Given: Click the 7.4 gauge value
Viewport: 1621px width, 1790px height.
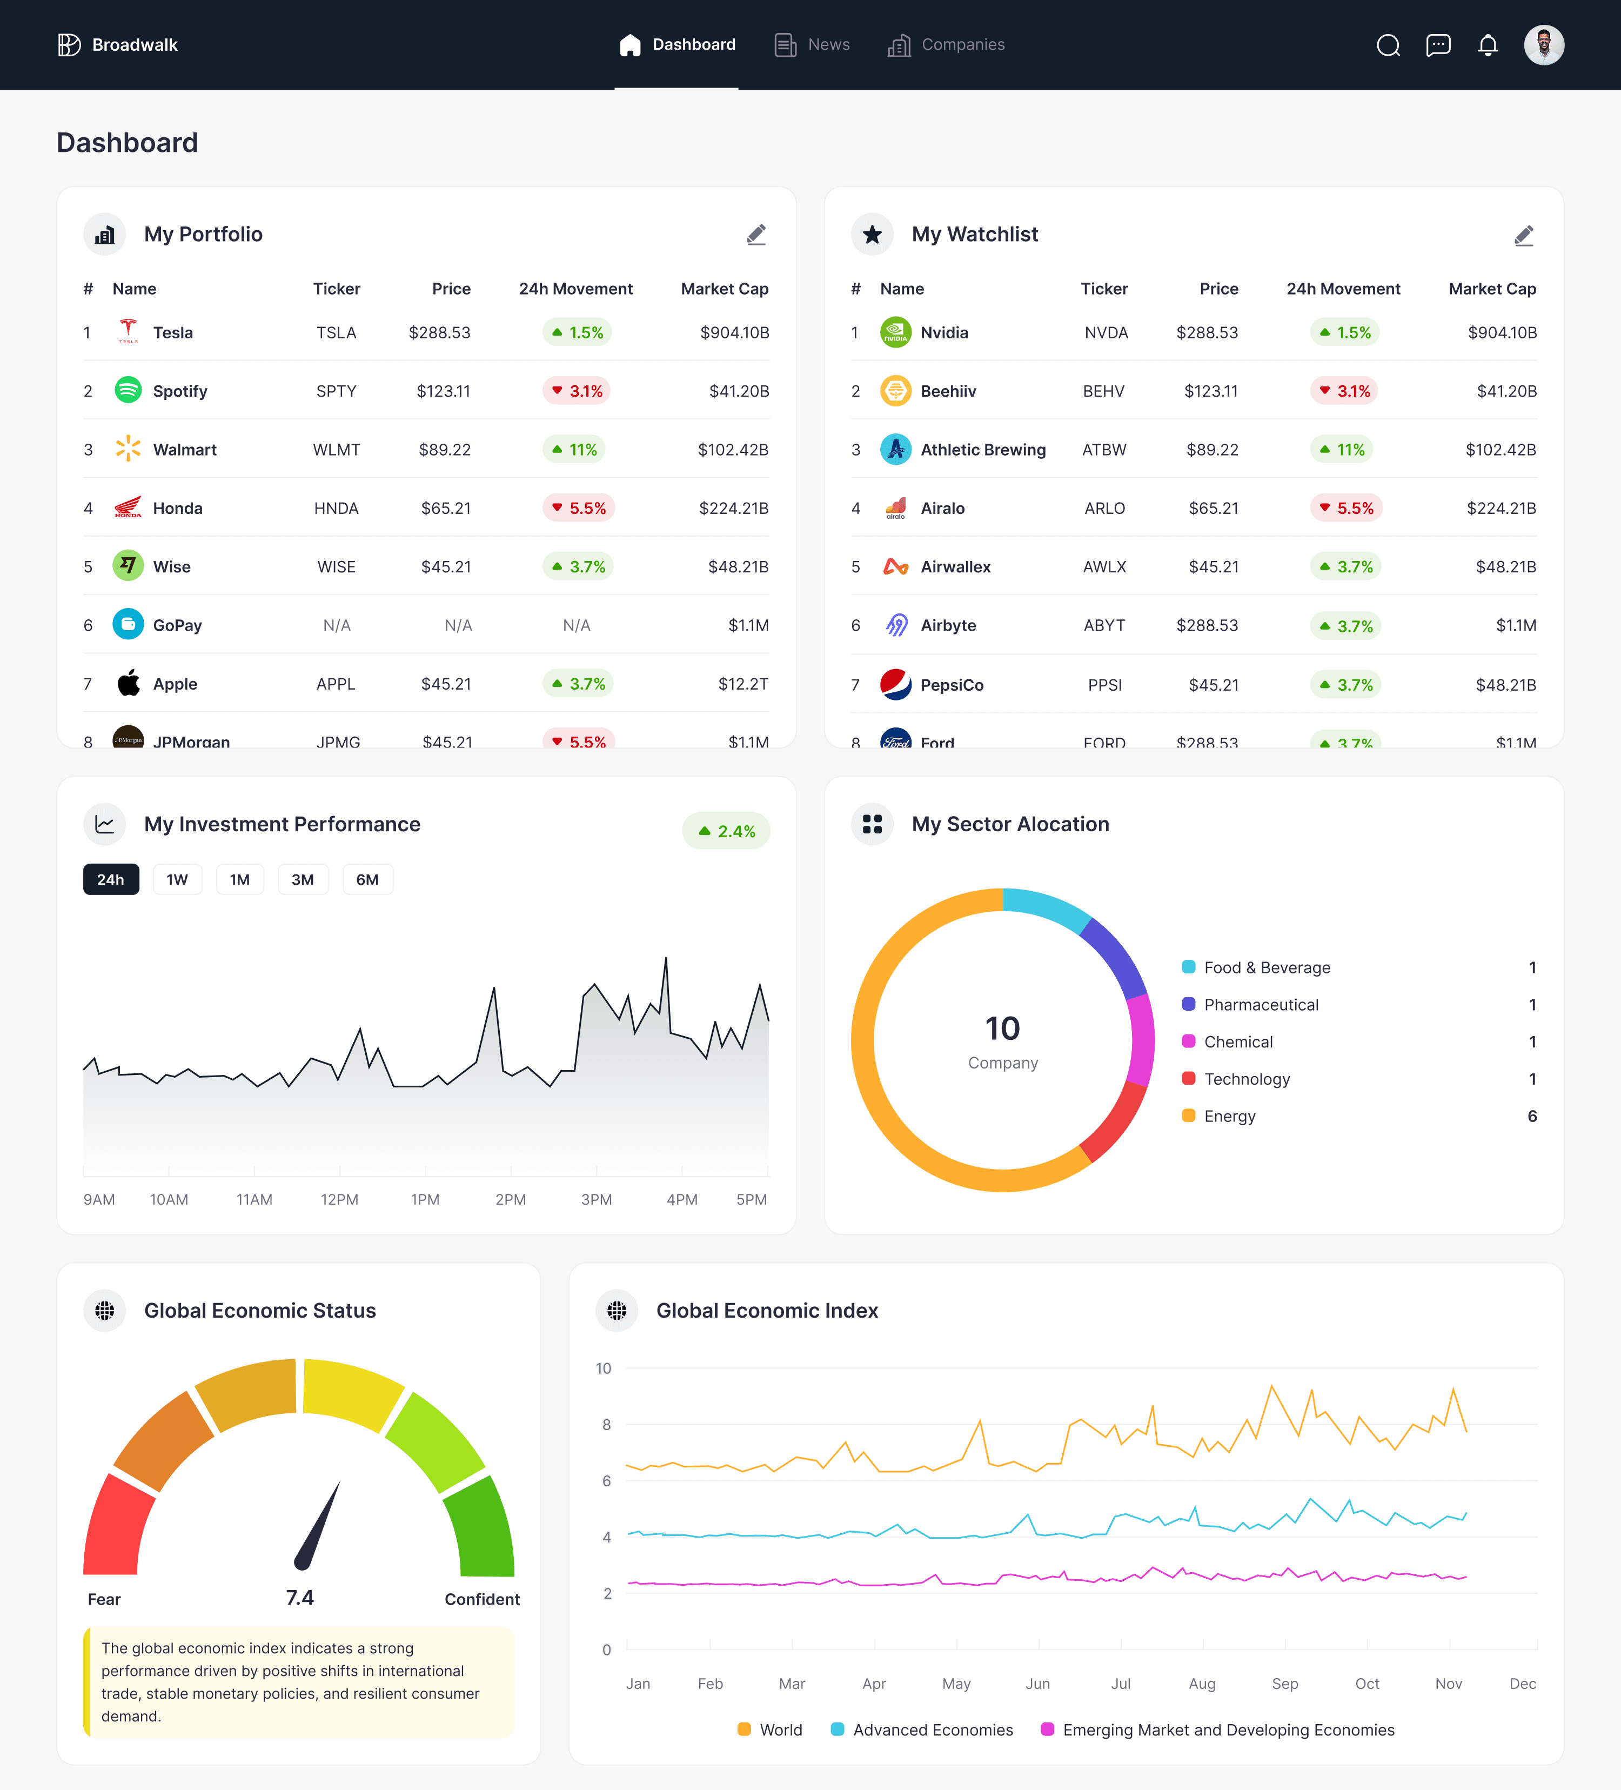Looking at the screenshot, I should pyautogui.click(x=300, y=1598).
